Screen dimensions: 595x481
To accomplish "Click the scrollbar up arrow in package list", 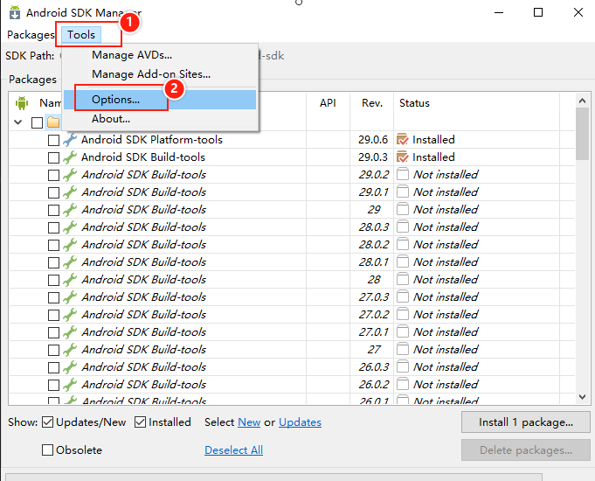I will point(583,101).
